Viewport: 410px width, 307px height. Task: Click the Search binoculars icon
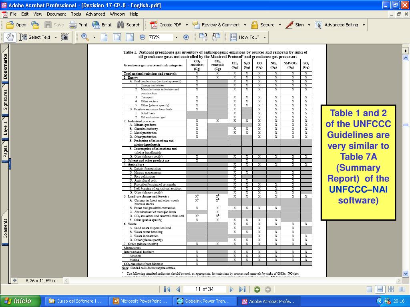coord(121,25)
